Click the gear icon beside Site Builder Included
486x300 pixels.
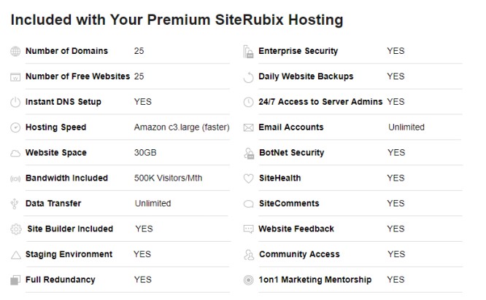16,229
